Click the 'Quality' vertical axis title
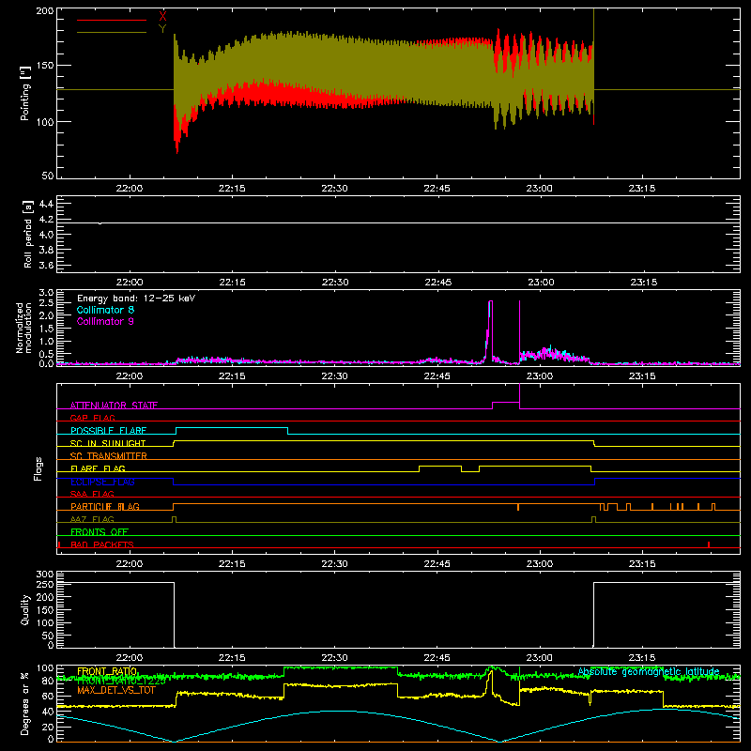751x751 pixels. [x=25, y=609]
